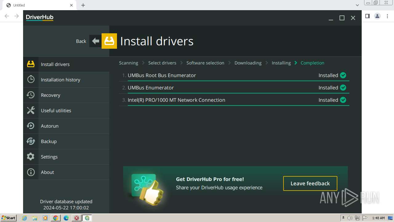
Task: Close the Untitled browser tab
Action: coord(71,5)
